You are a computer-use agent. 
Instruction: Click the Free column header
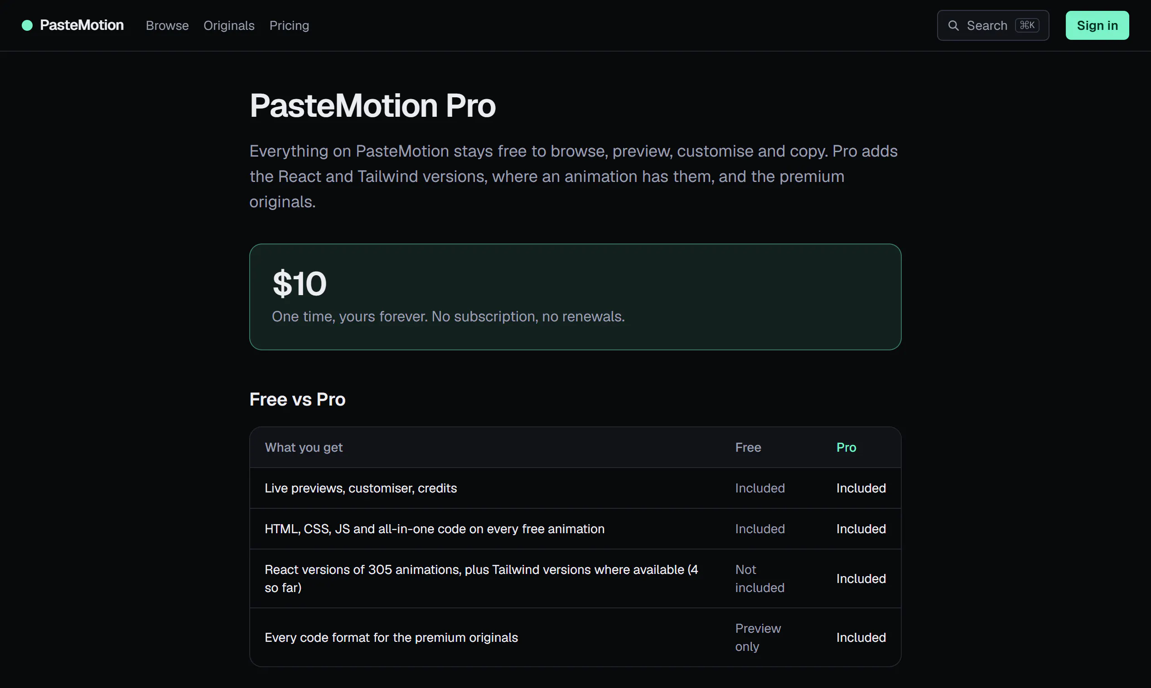748,447
